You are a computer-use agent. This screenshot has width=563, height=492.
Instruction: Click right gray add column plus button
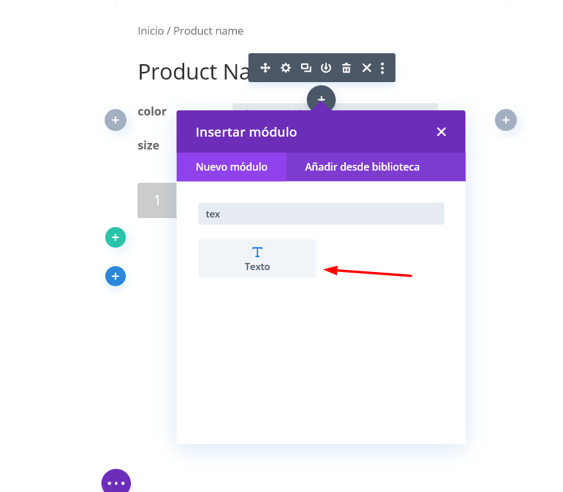tap(506, 120)
